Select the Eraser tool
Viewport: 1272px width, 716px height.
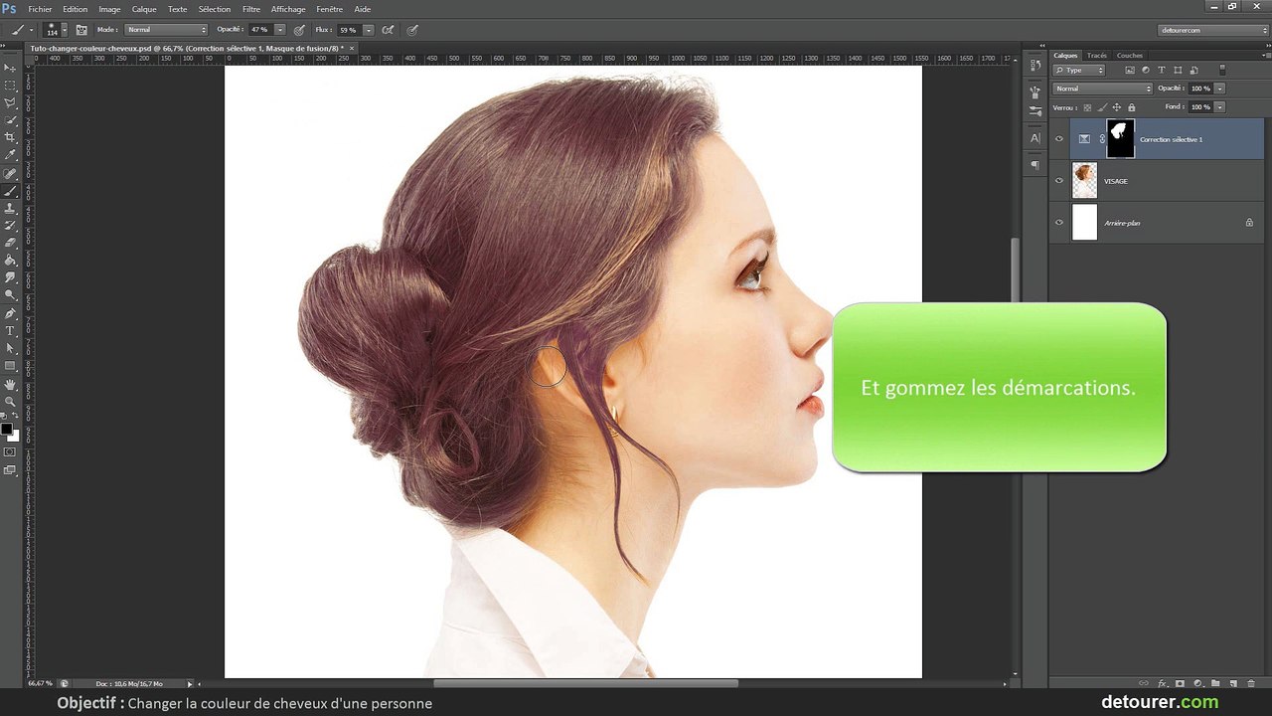[x=11, y=243]
